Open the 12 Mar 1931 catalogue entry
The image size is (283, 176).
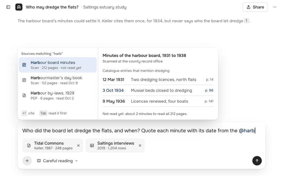[158, 80]
